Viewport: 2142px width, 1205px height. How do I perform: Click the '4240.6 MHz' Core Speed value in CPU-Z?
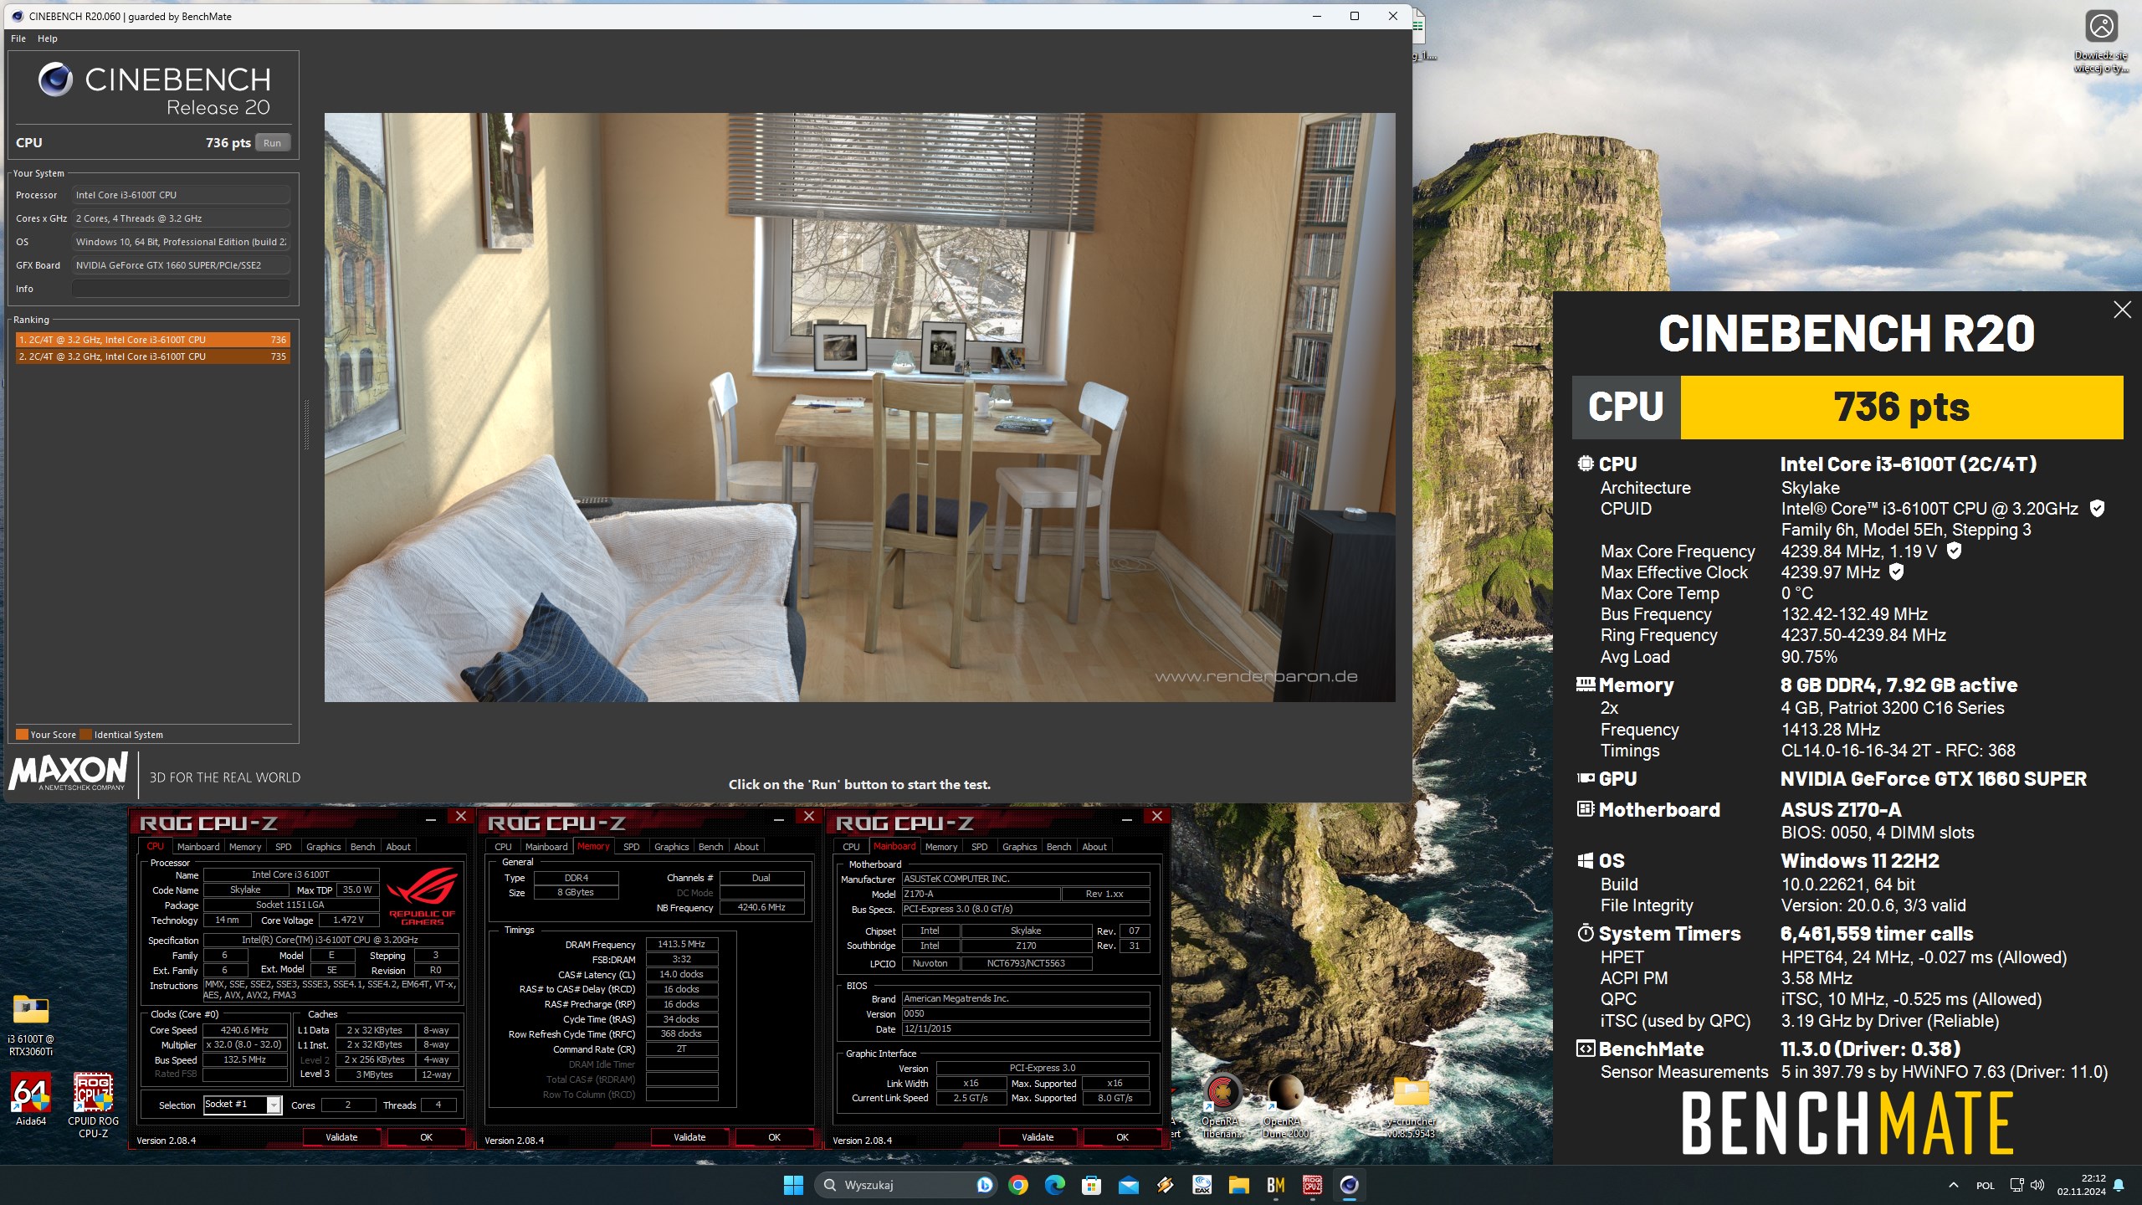point(244,1030)
